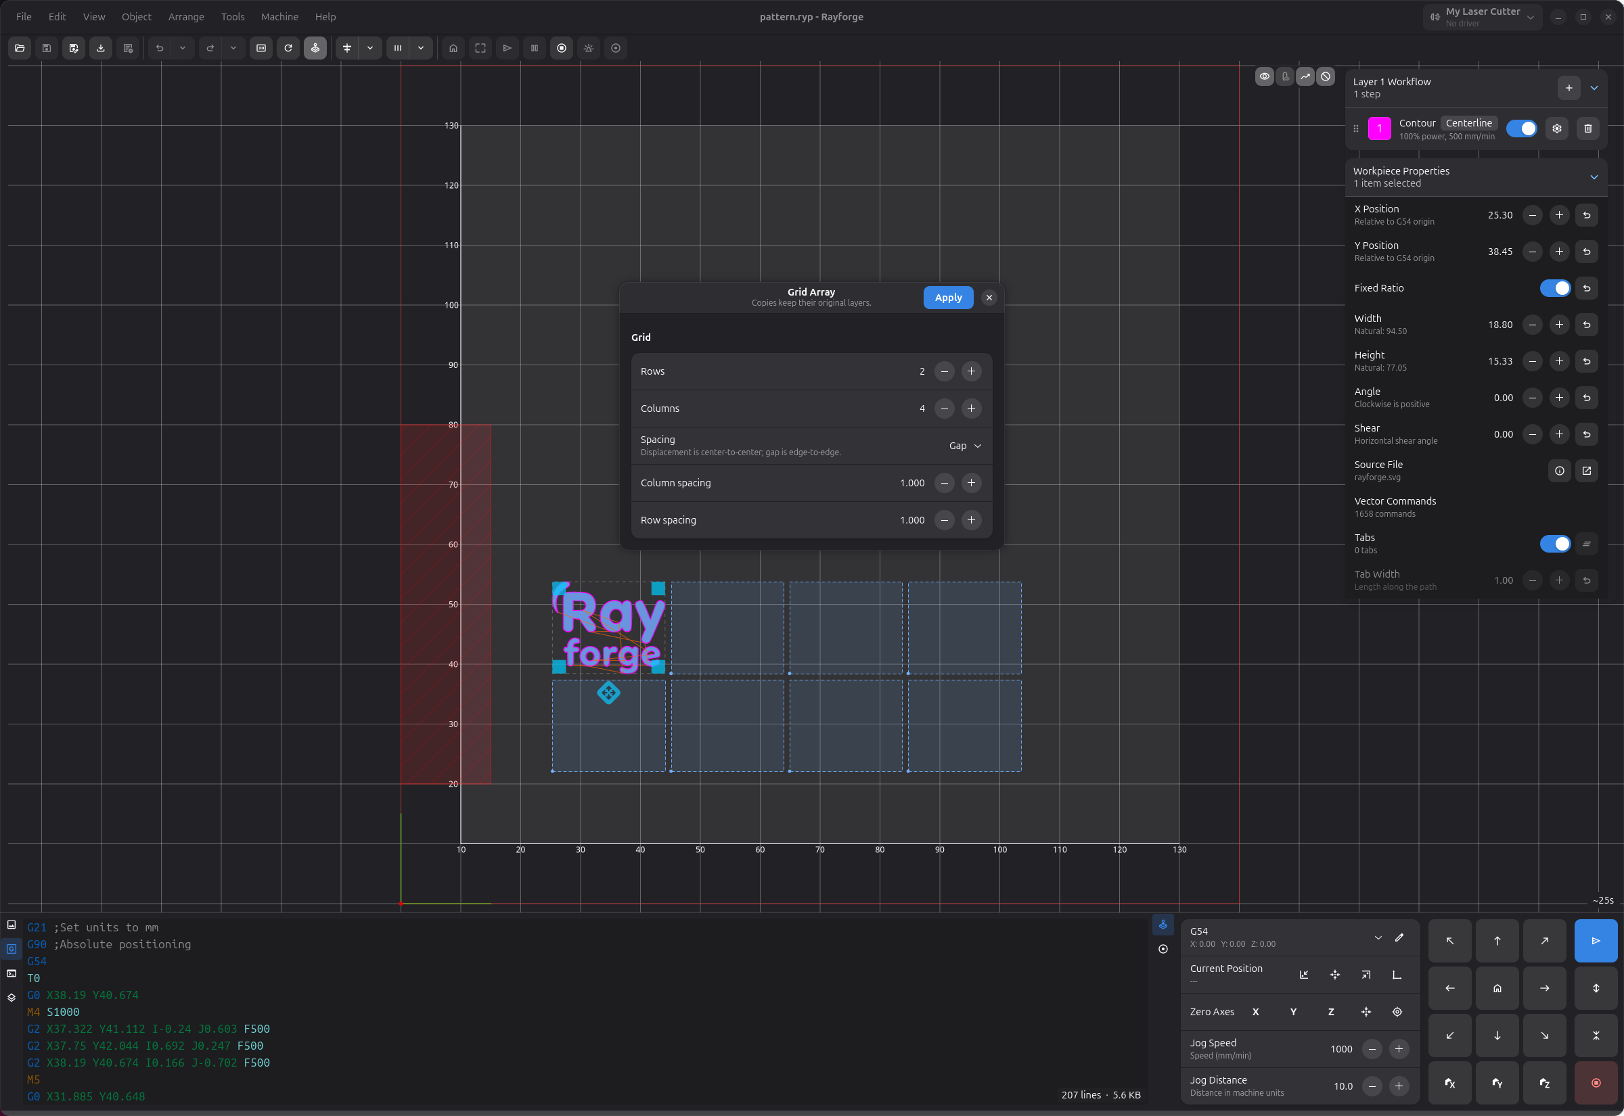1624x1116 pixels.
Task: Switch to 3D view using toolbar icon
Action: pyautogui.click(x=261, y=48)
